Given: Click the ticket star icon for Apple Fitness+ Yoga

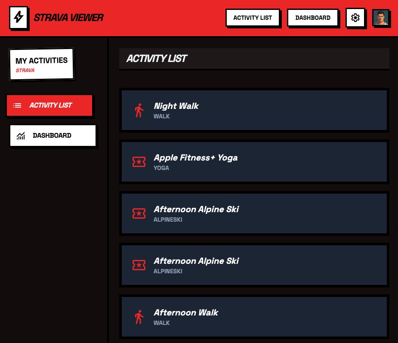Looking at the screenshot, I should coord(139,162).
